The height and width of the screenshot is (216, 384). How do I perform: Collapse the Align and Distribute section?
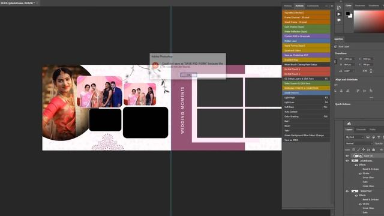pyautogui.click(x=346, y=80)
